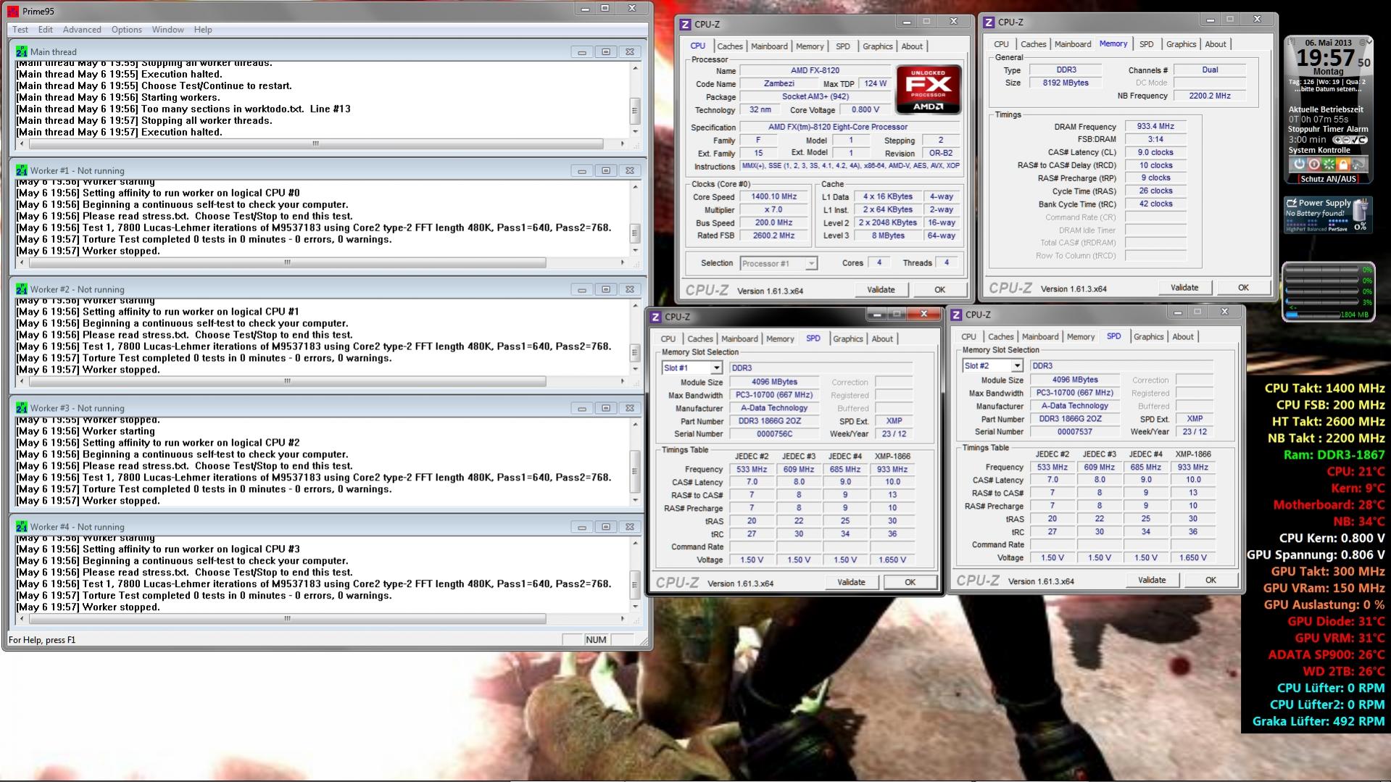Click OK in the CPU-Z Memory window

[1243, 287]
